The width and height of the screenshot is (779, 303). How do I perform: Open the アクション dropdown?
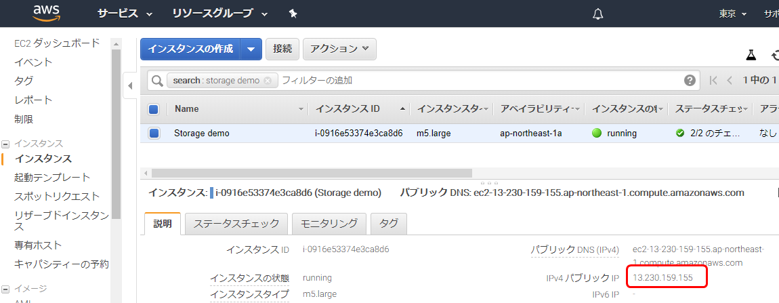(339, 49)
